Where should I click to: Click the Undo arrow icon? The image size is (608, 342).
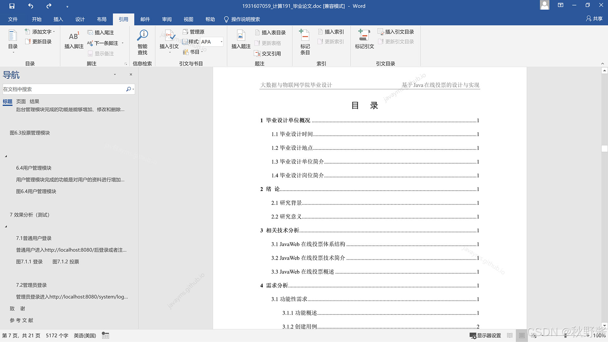tap(30, 6)
